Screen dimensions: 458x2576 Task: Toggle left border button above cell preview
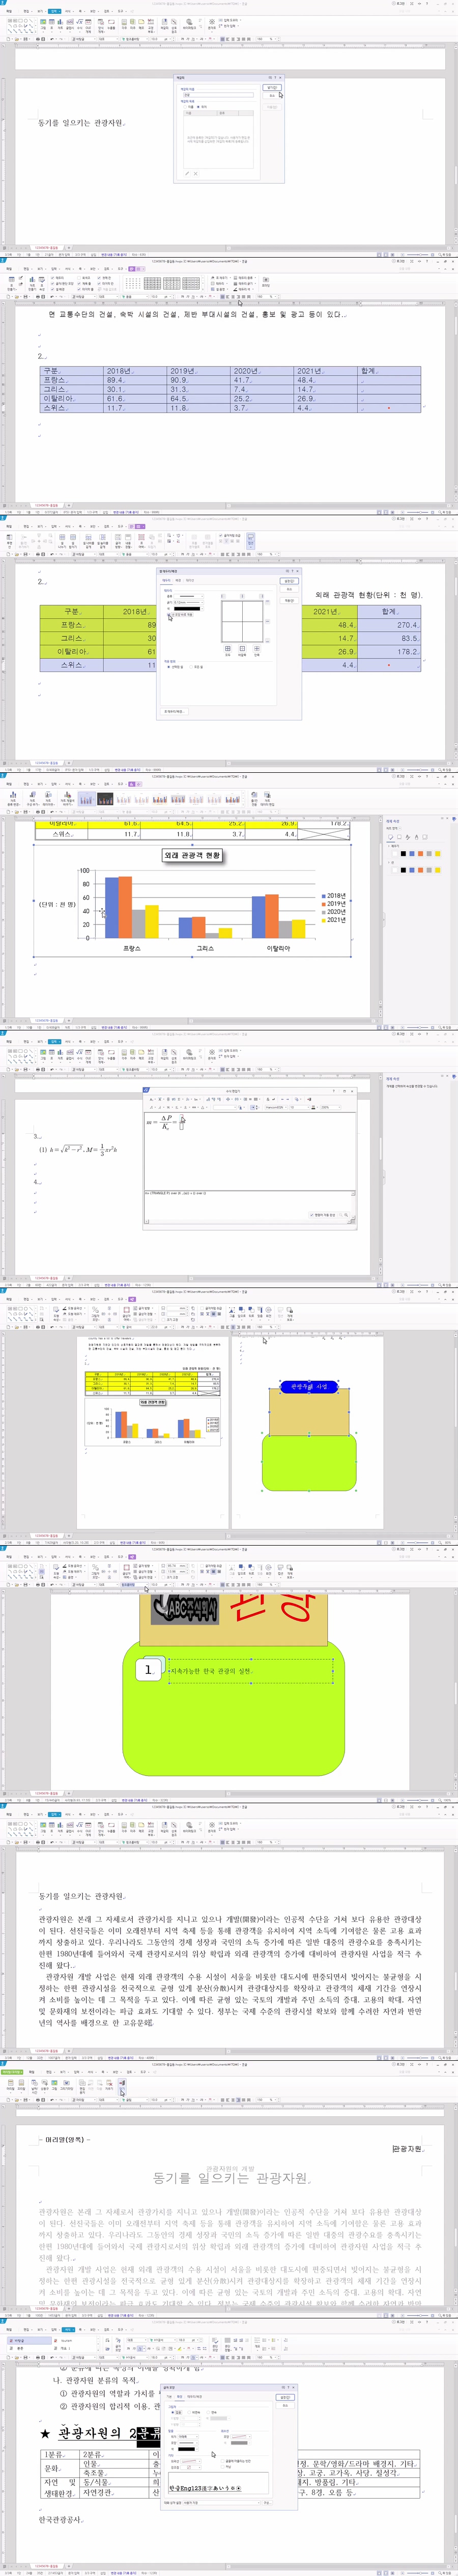pyautogui.click(x=222, y=596)
